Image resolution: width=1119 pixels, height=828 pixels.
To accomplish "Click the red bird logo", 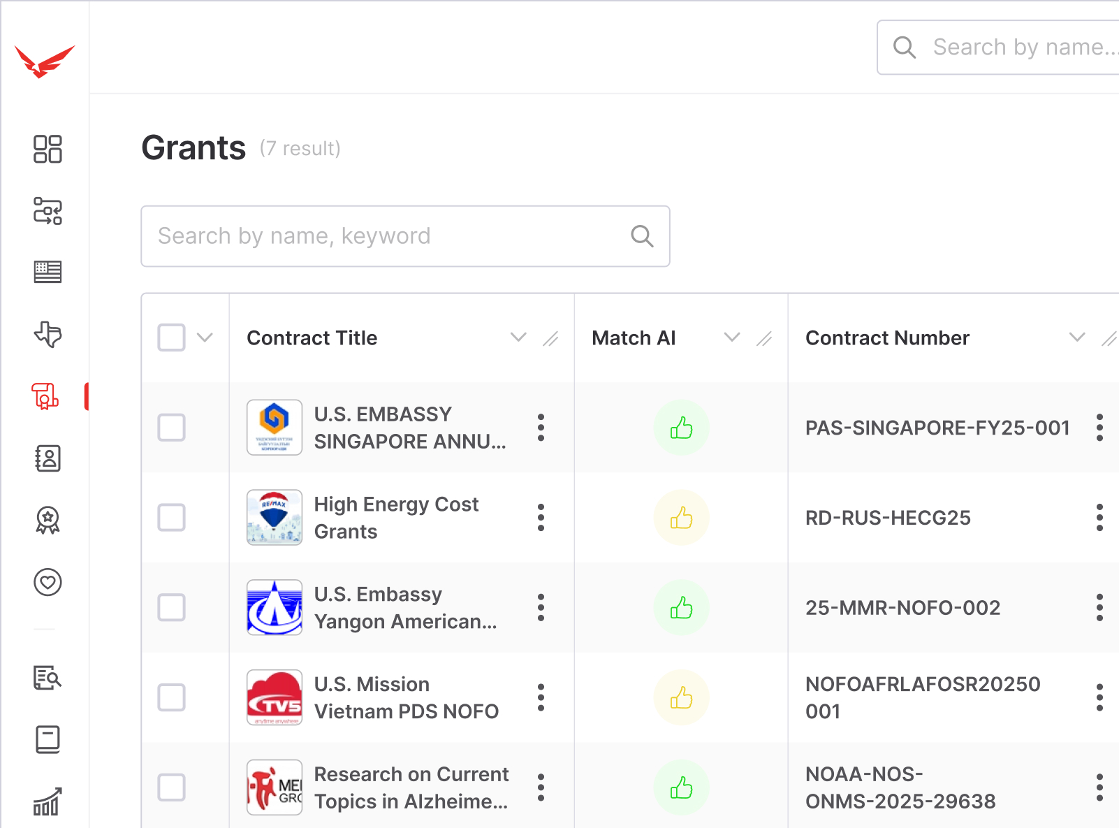I will (45, 61).
